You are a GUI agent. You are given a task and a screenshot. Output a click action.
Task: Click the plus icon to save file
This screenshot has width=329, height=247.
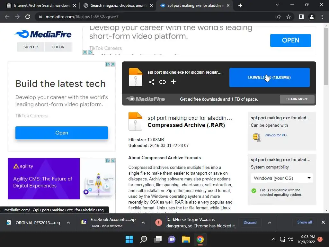[173, 82]
